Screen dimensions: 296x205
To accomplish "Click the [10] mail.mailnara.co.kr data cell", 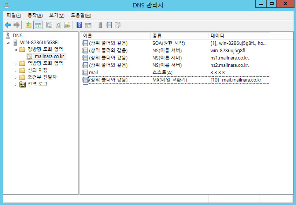I will pos(236,80).
